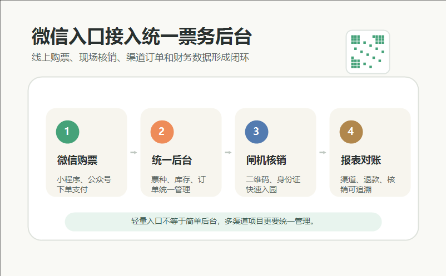Click the QR code image
The width and height of the screenshot is (446, 276).
(x=368, y=52)
